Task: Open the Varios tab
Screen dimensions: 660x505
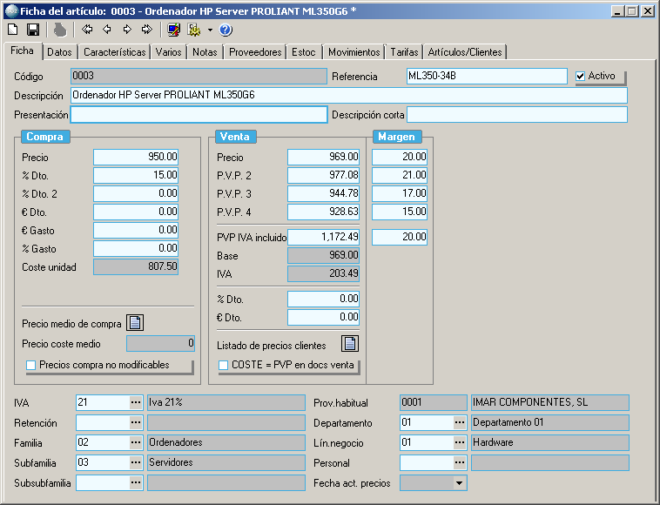Action: point(168,52)
